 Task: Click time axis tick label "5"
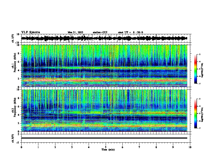[106, 147]
